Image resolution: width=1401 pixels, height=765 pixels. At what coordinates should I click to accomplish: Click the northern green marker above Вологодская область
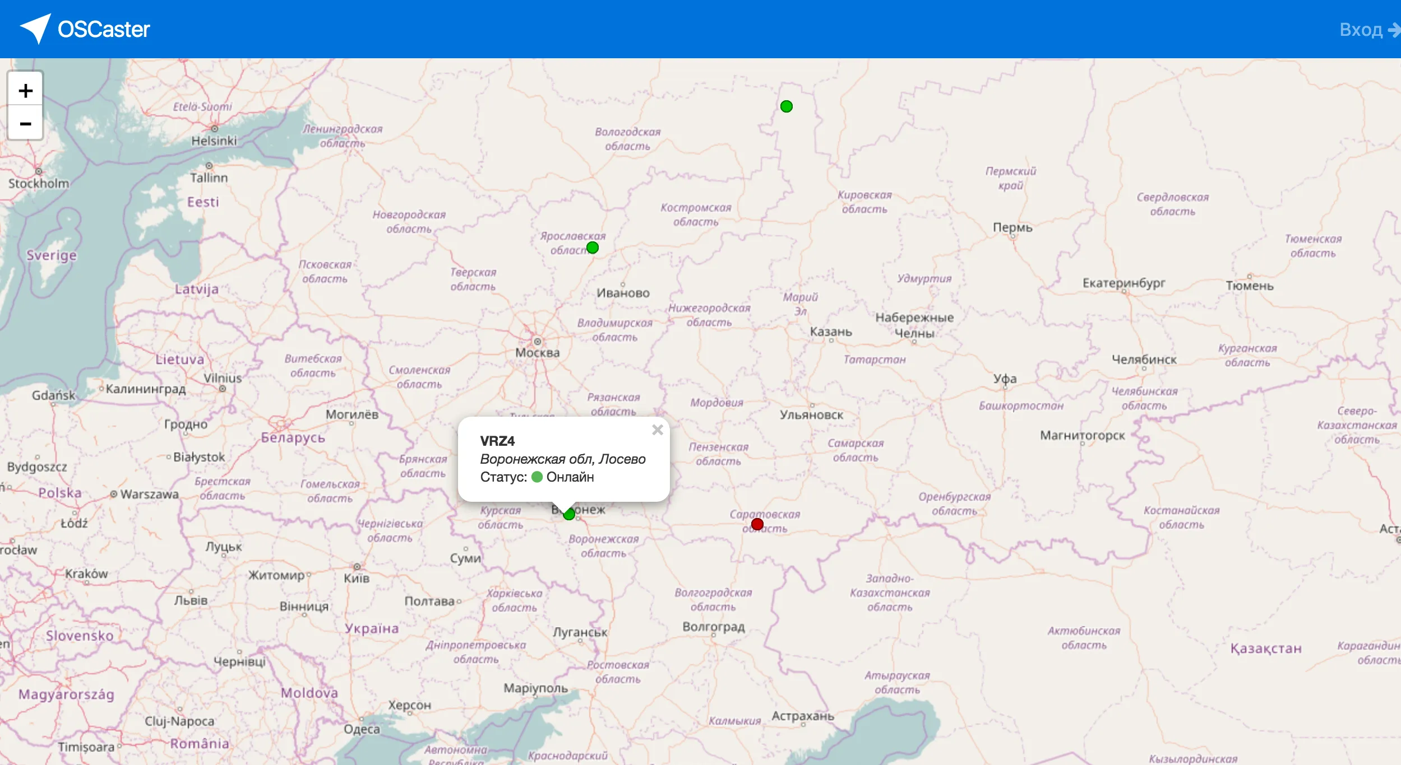point(785,106)
